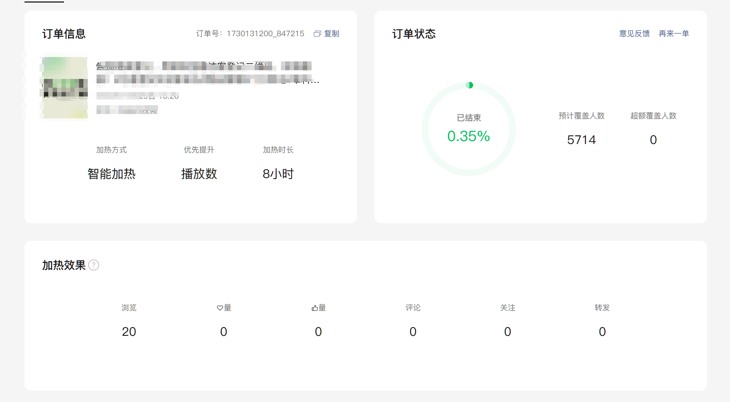Click the 预计覆盖人数 value 5714
730x402 pixels.
tap(581, 140)
